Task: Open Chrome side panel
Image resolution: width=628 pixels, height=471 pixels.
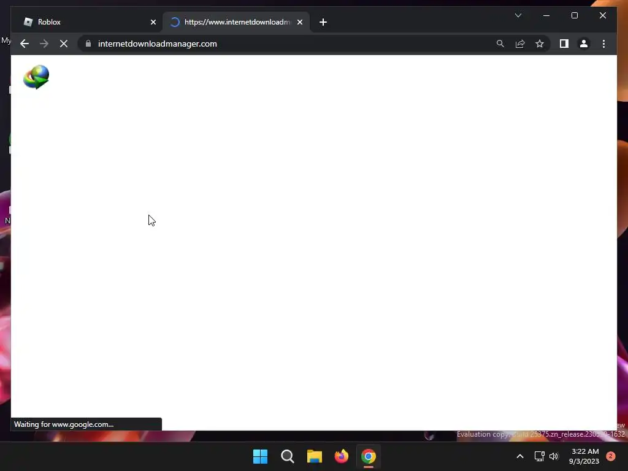Action: click(564, 44)
